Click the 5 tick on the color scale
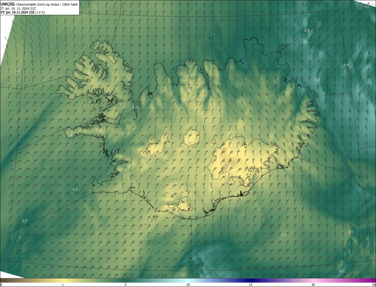This screenshot has height=287, width=376. point(125,285)
